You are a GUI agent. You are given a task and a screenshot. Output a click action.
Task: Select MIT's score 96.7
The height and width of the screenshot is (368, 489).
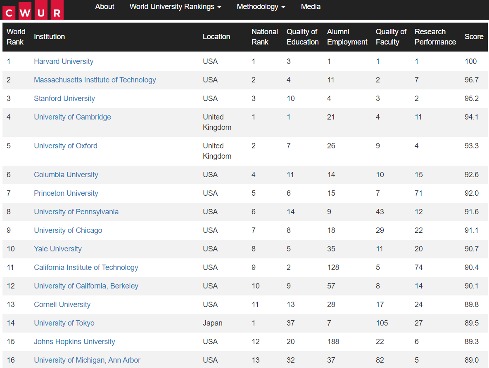click(x=472, y=80)
